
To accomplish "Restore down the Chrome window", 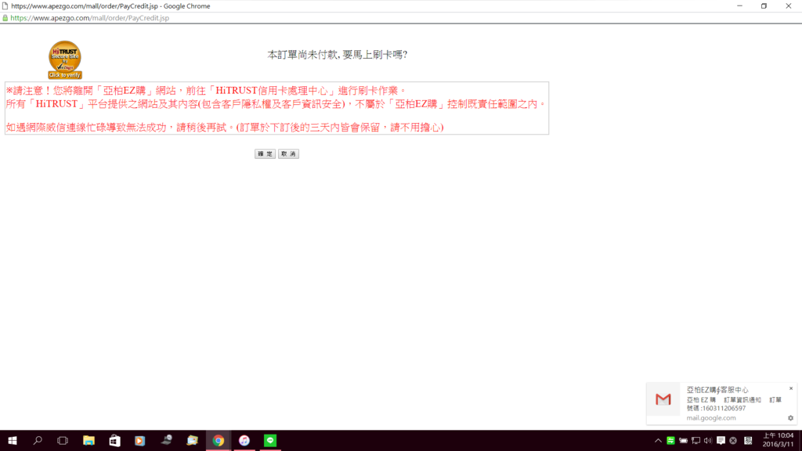I will point(764,6).
